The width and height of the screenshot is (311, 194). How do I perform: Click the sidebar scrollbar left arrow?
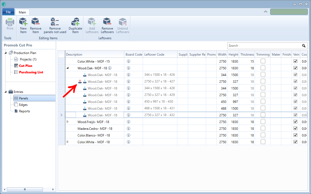click(5, 189)
